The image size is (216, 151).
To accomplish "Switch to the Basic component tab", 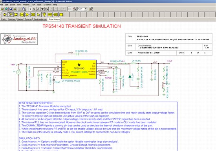I will click(4, 19).
